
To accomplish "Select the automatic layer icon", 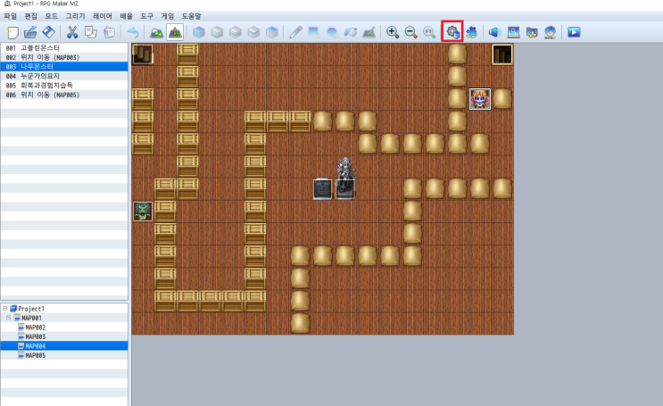I will (198, 32).
